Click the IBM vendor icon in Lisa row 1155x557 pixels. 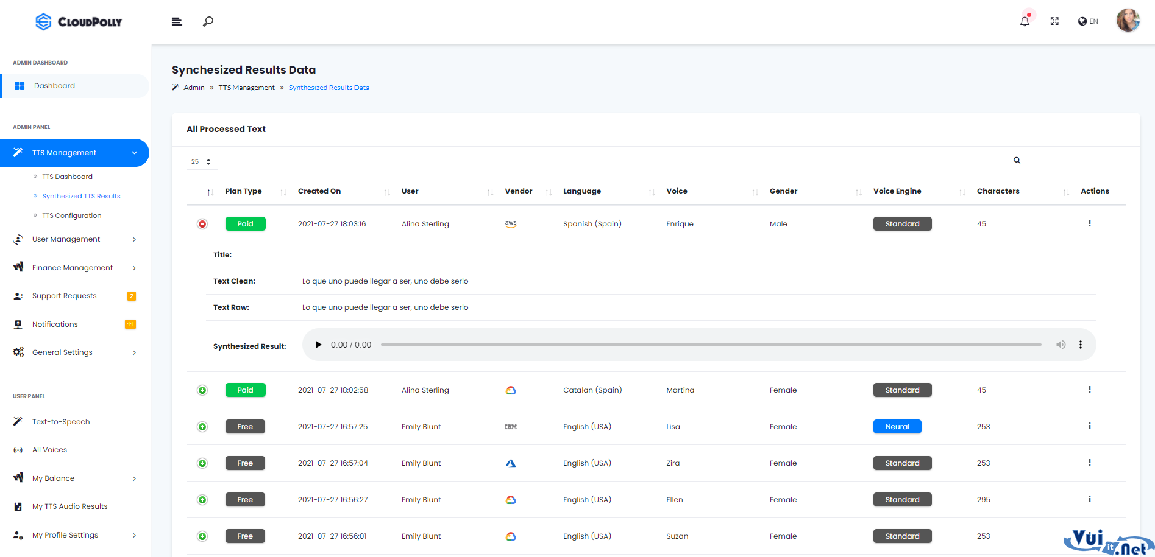[x=511, y=427]
